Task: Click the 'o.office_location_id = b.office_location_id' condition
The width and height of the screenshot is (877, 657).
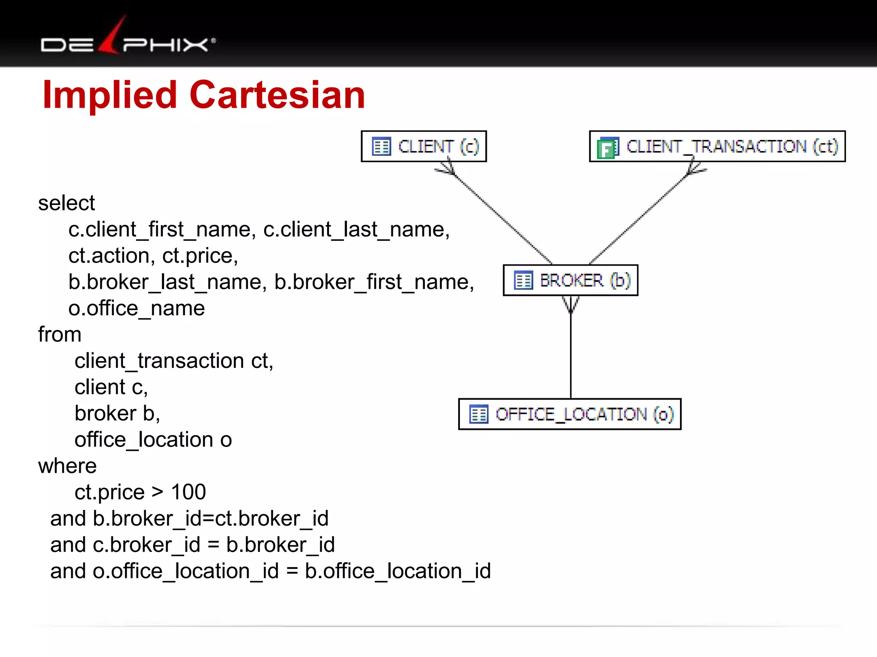Action: point(292,572)
